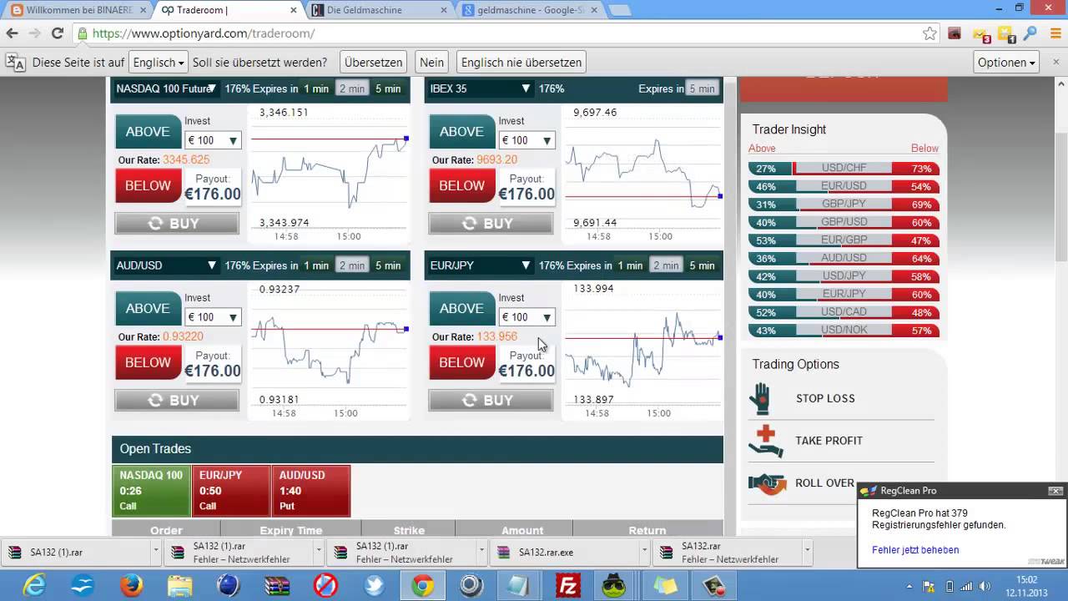Open invest amount dropdown for EUR/JPY
1068x601 pixels.
pyautogui.click(x=526, y=317)
